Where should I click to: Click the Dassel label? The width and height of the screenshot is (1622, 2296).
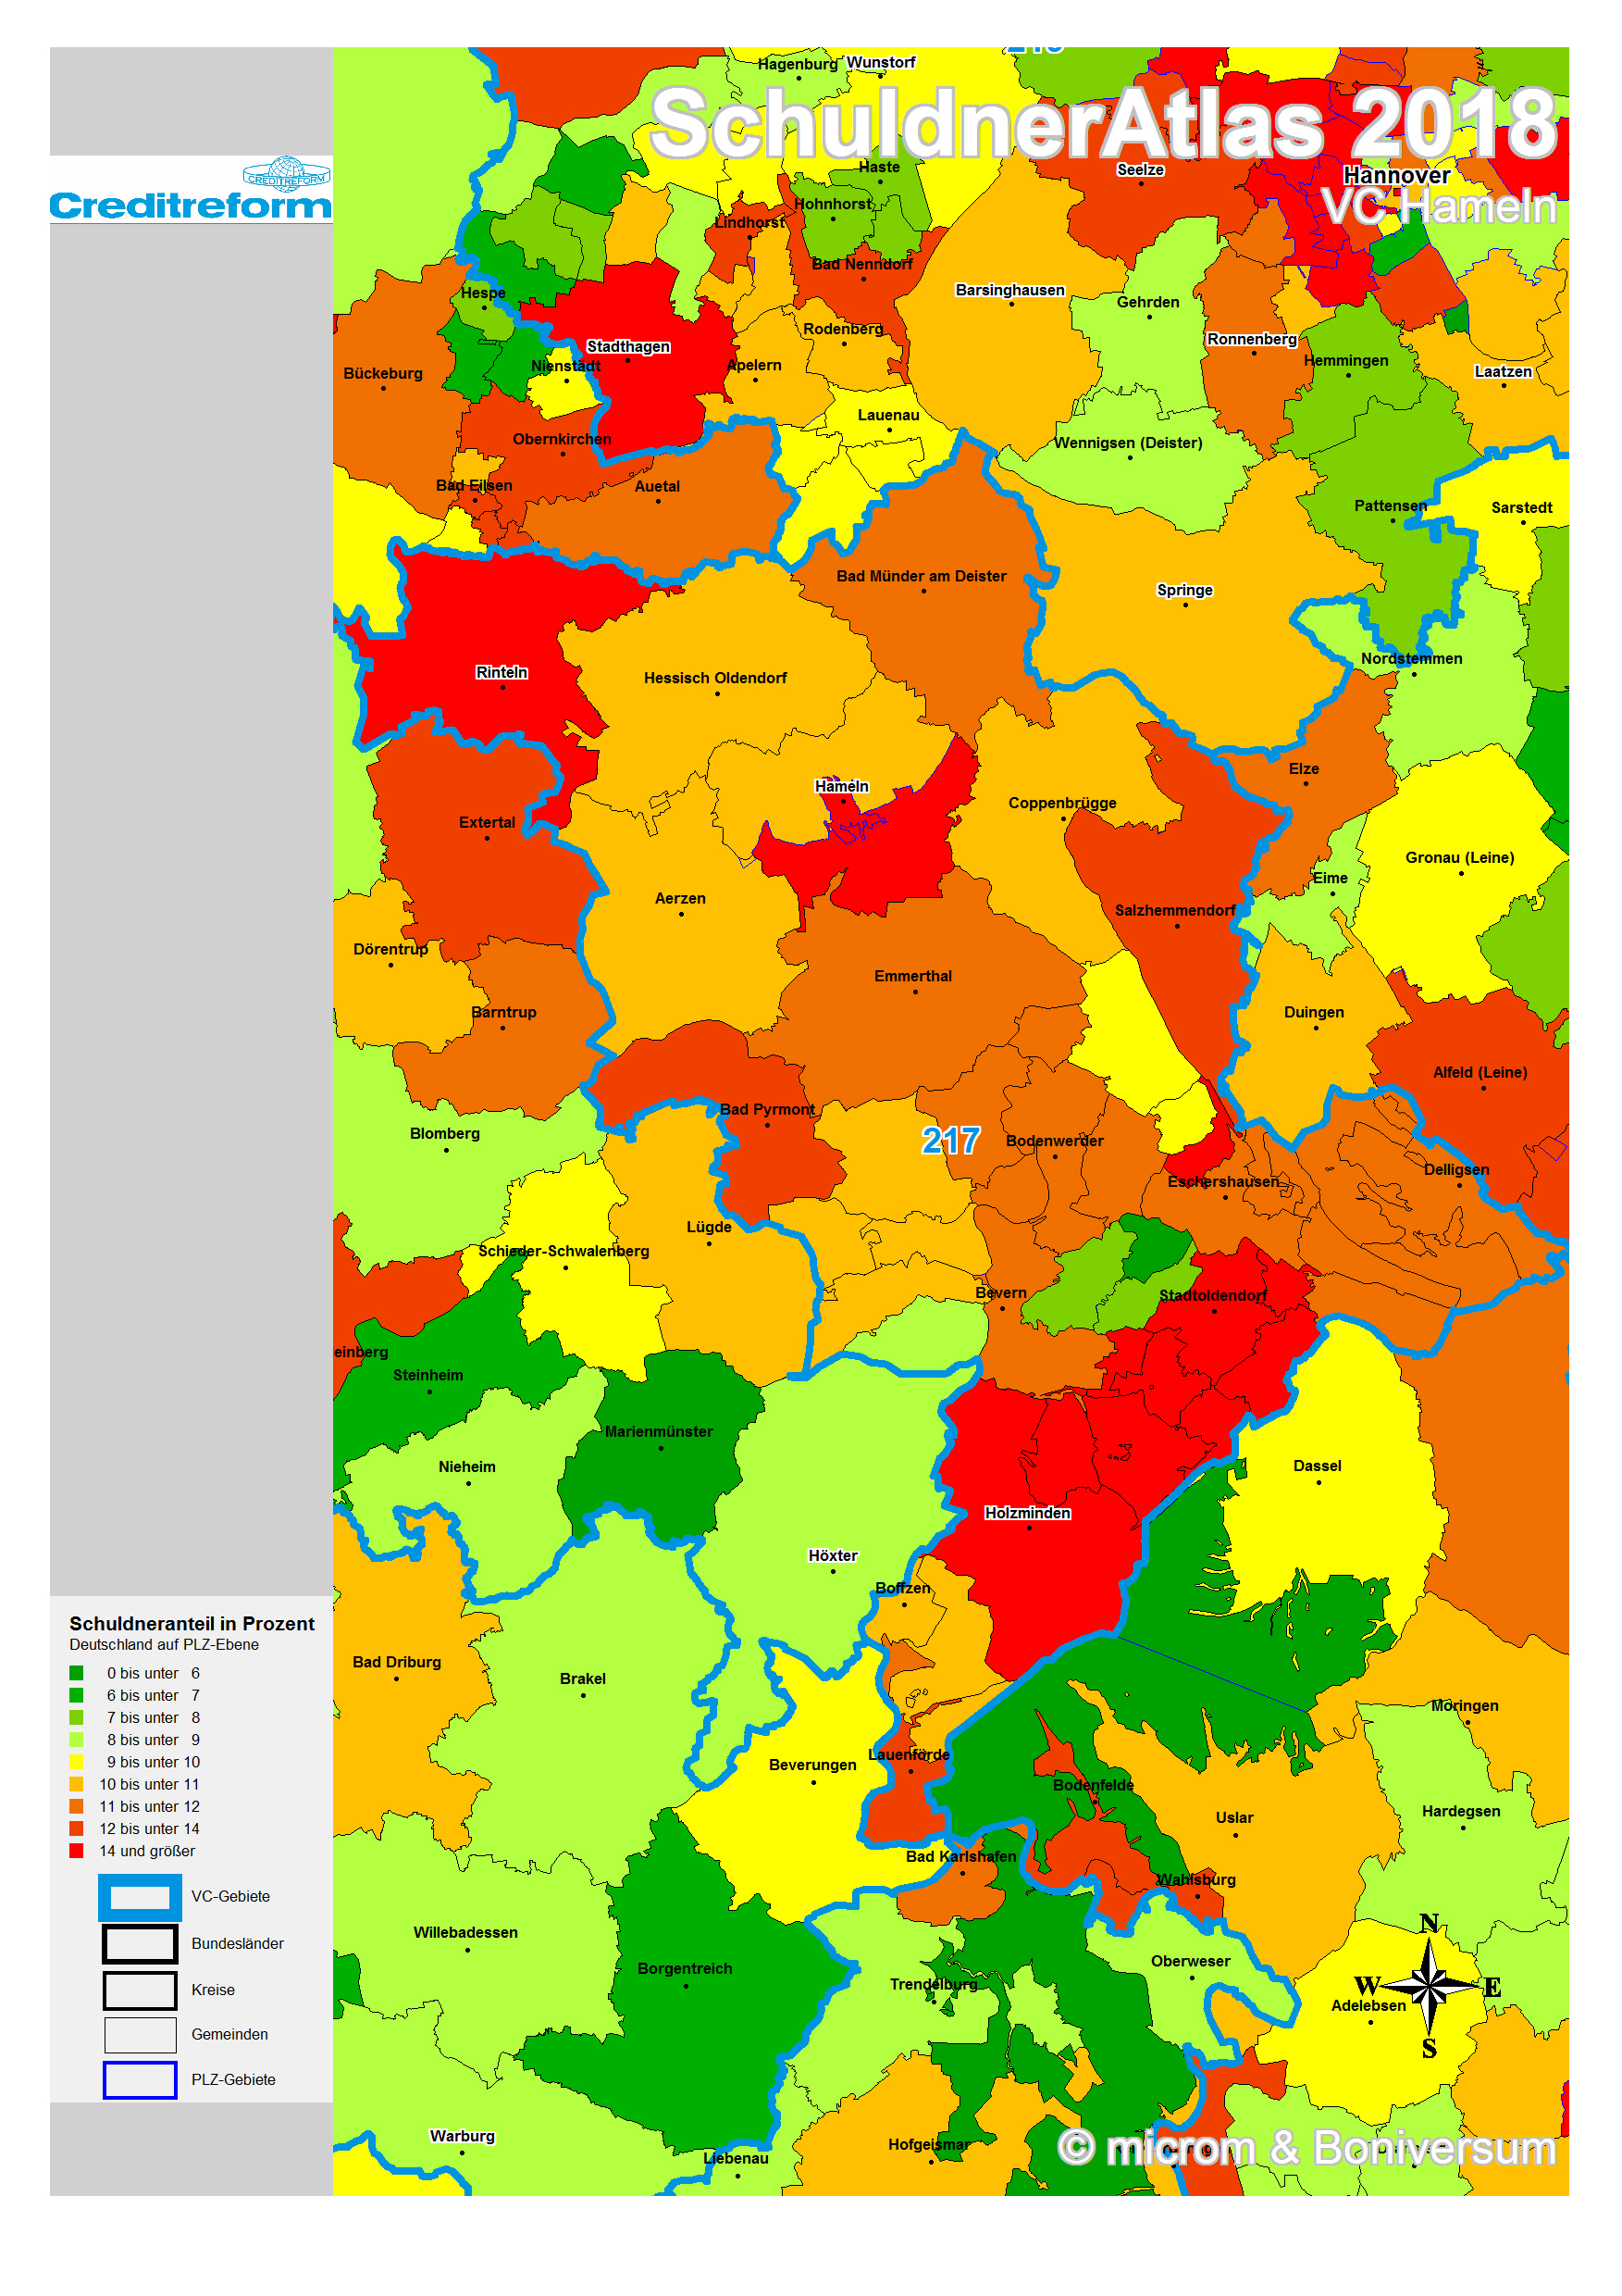click(1318, 1466)
